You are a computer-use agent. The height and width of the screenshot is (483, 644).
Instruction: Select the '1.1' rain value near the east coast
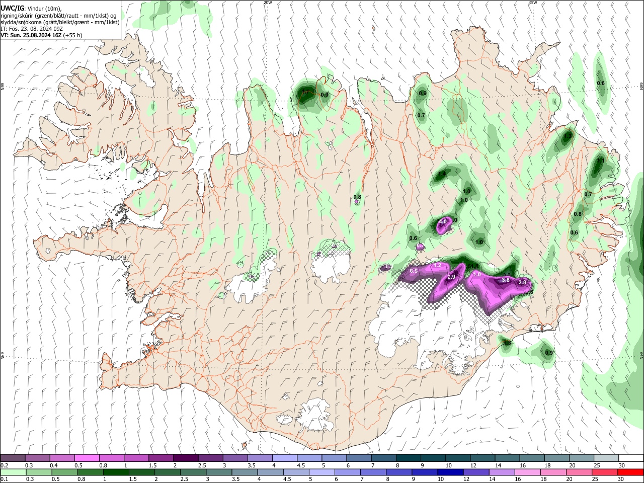pos(600,161)
